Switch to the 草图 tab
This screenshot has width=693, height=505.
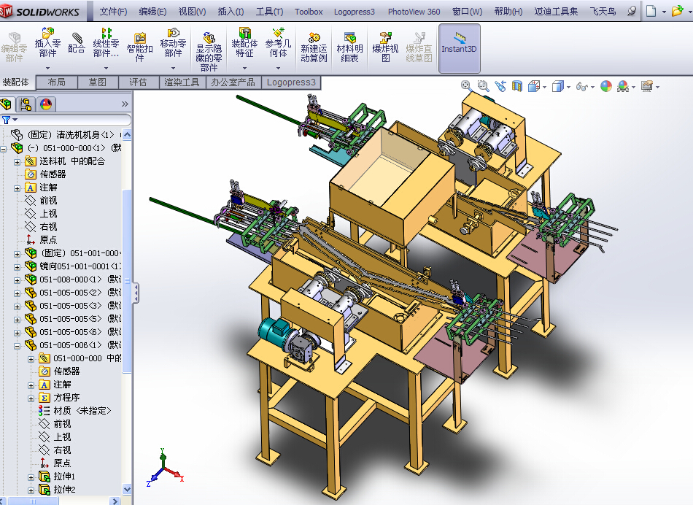point(98,82)
